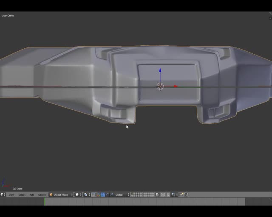
Task: Toggle the snap magnet icon
Action: 168,195
